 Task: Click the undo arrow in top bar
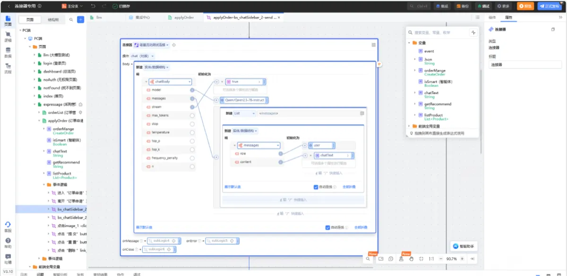[93, 6]
